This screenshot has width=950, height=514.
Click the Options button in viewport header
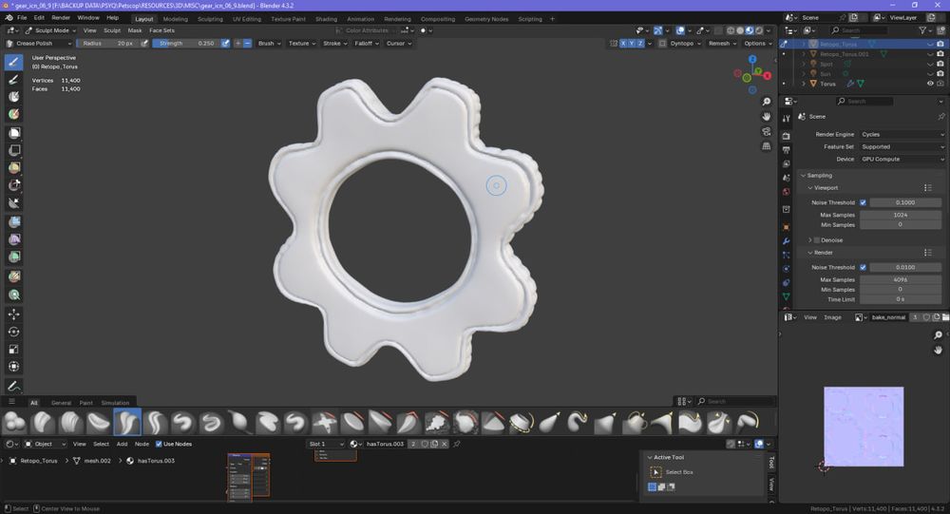click(x=757, y=44)
